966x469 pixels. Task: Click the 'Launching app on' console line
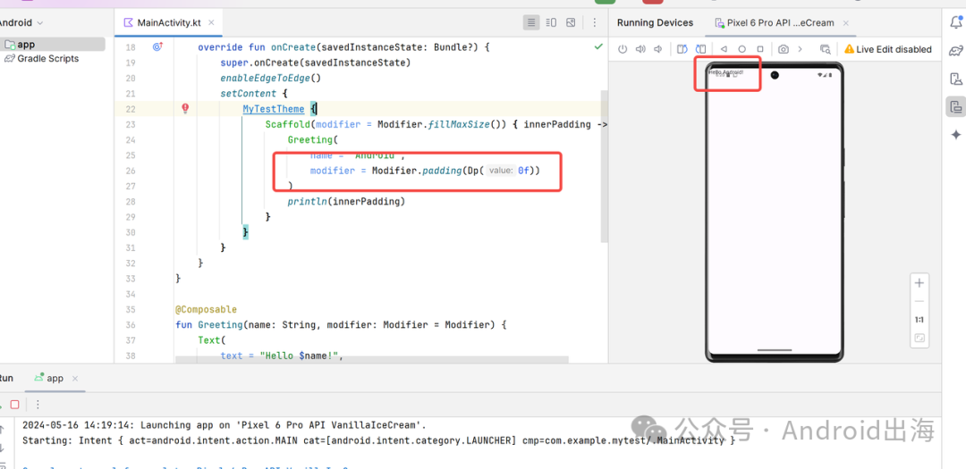coord(225,425)
